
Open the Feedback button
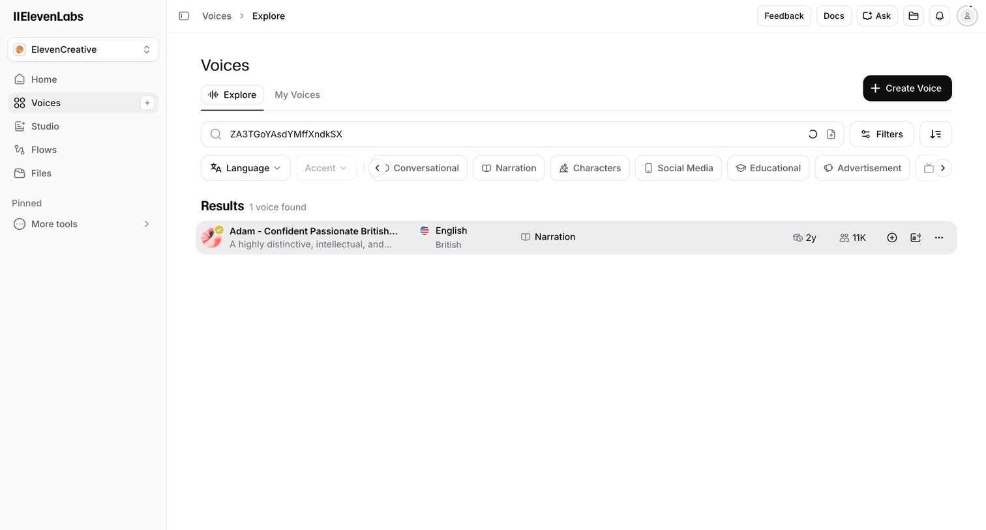pyautogui.click(x=784, y=16)
